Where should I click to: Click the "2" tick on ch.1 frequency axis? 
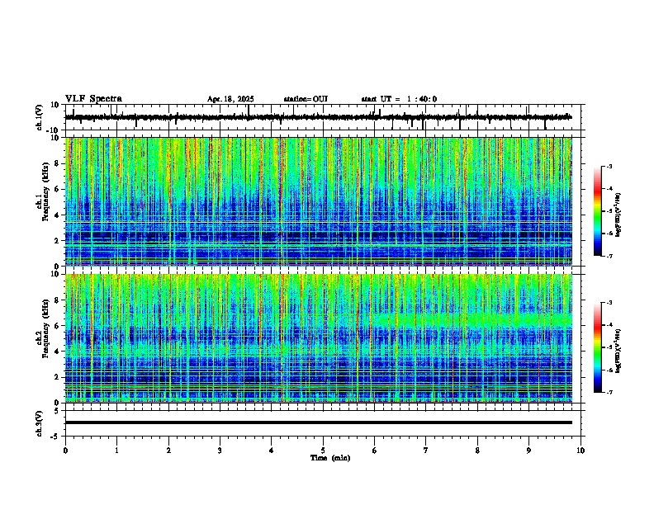point(58,241)
